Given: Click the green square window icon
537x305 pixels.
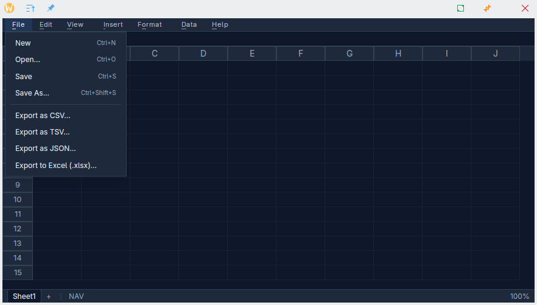Looking at the screenshot, I should coord(461,9).
